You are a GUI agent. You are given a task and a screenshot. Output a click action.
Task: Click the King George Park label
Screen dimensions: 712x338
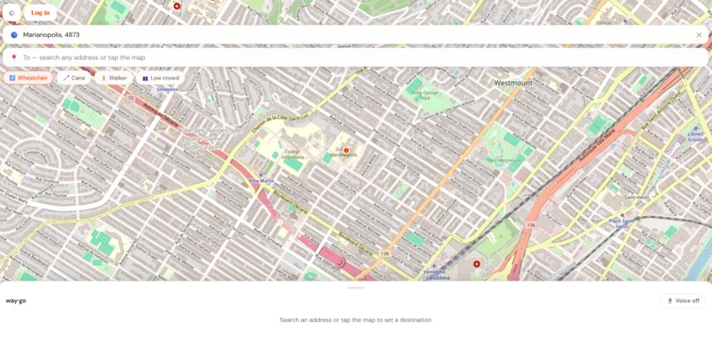point(426,94)
